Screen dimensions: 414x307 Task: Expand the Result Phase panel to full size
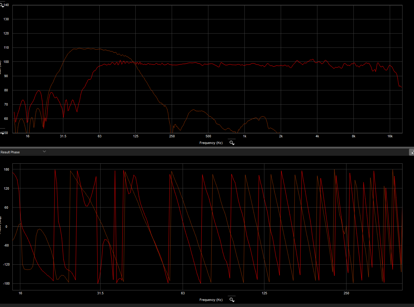[x=411, y=152]
